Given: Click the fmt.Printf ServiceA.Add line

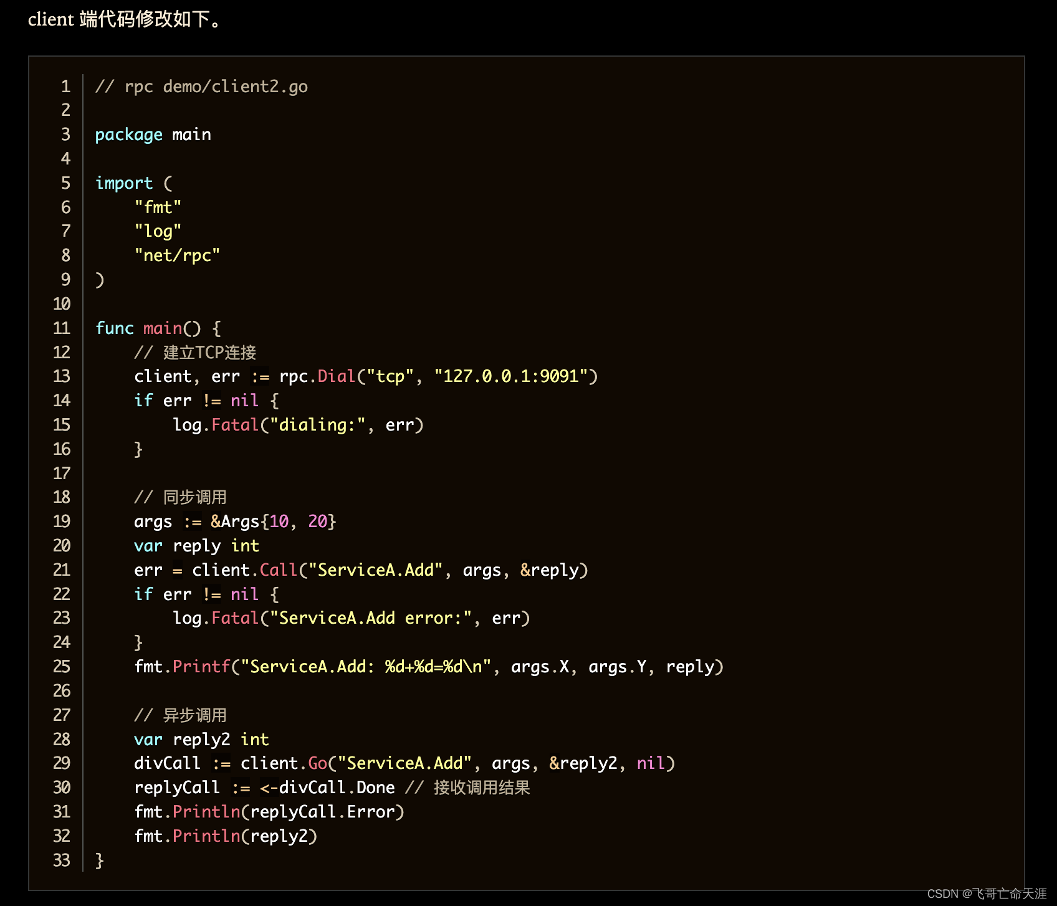Looking at the screenshot, I should point(429,667).
